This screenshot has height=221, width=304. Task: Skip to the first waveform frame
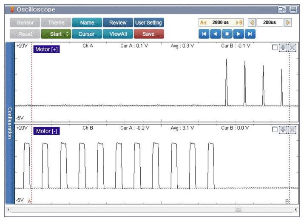(x=204, y=34)
